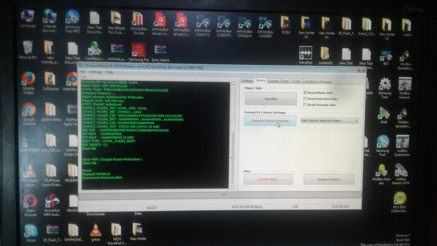Select the Samsung Tool PRO desktop icon

click(72, 21)
